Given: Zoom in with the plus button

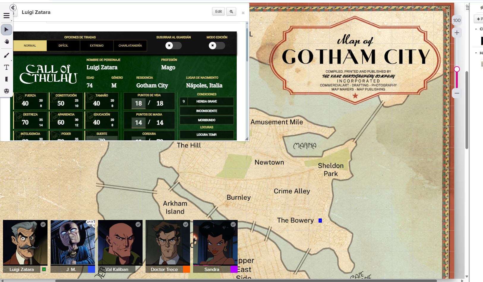Looking at the screenshot, I should coord(457,33).
